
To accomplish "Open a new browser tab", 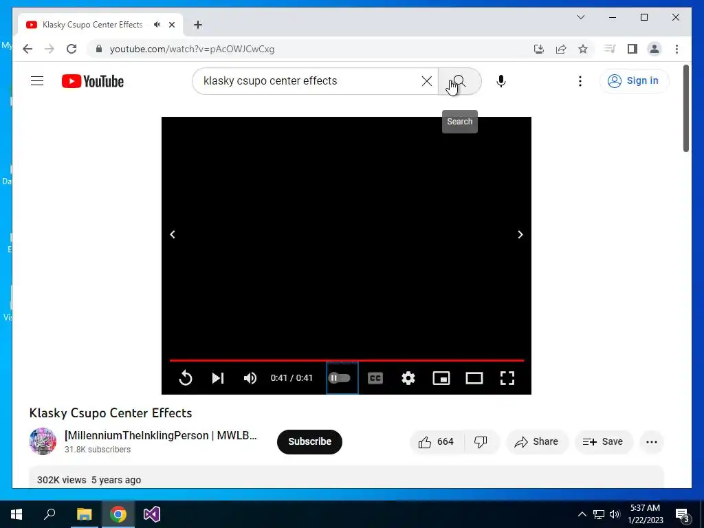I will tap(198, 25).
